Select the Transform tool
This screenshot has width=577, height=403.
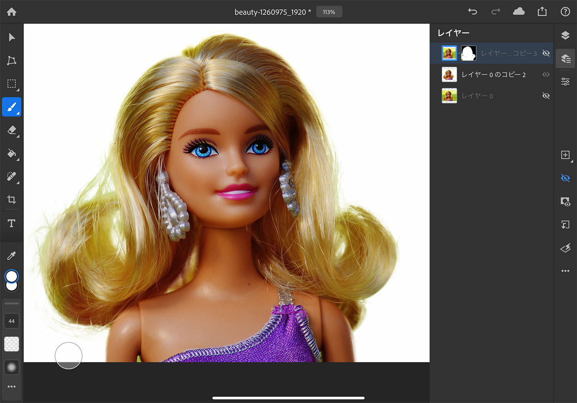click(12, 60)
